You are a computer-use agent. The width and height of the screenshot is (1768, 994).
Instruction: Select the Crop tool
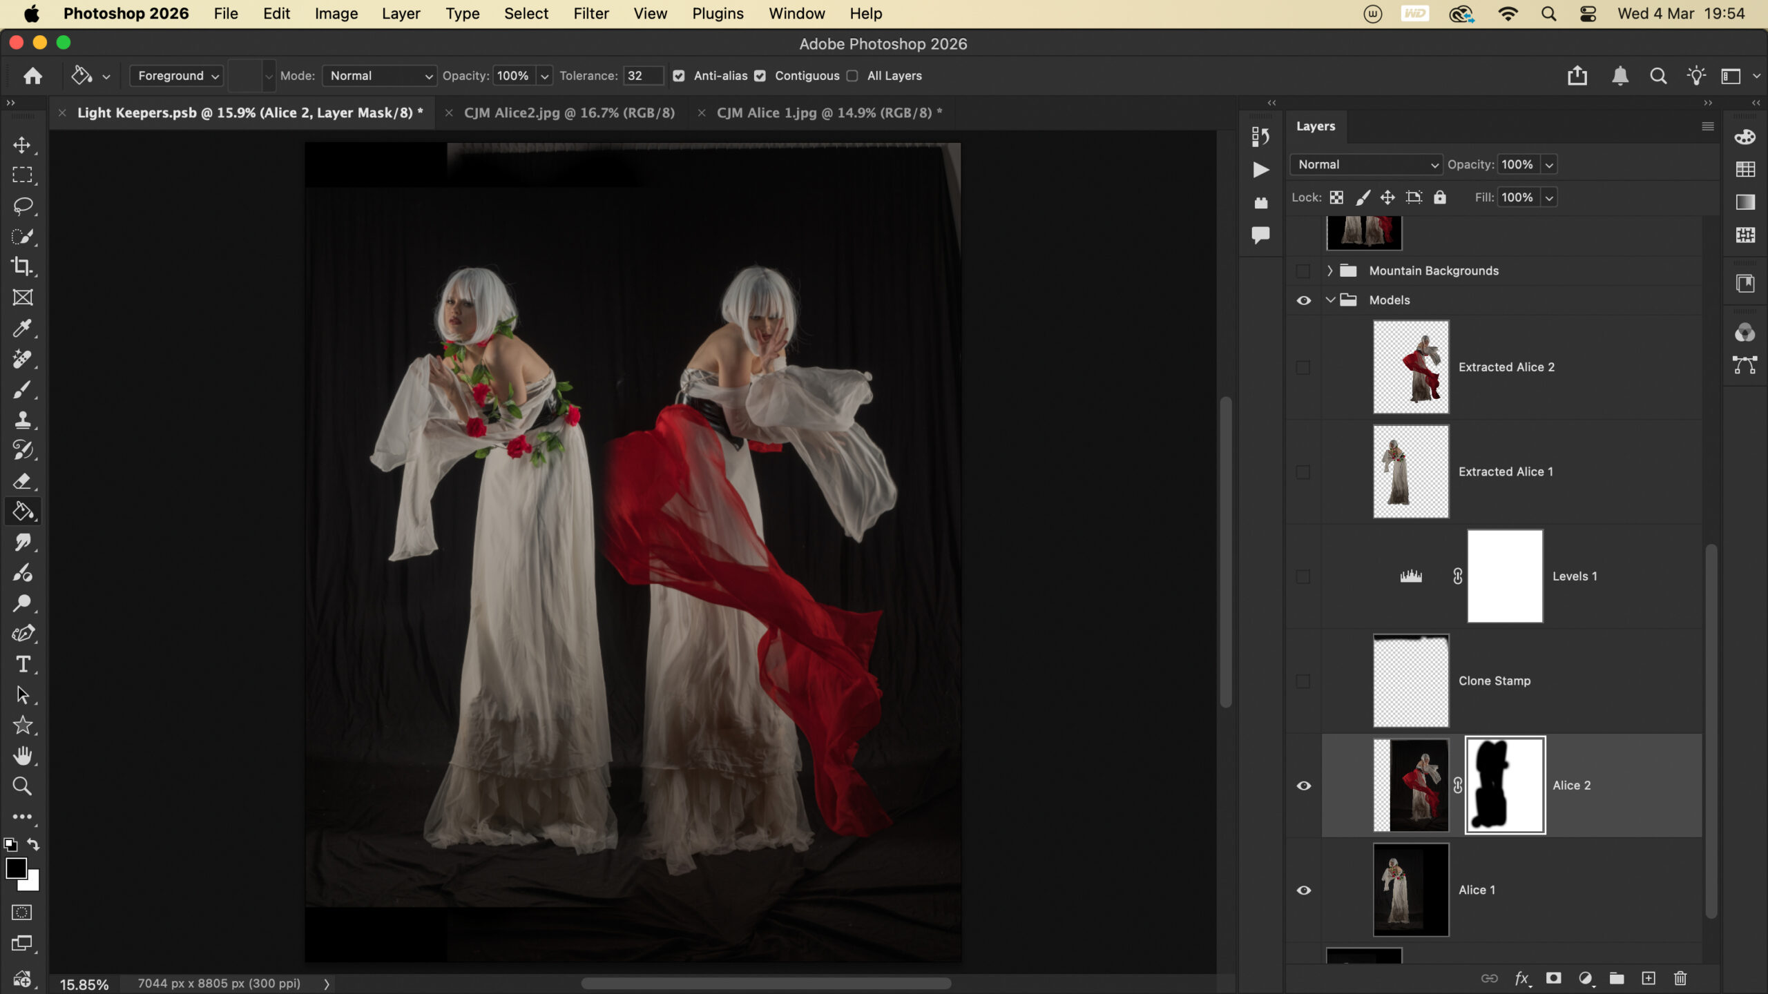tap(22, 266)
